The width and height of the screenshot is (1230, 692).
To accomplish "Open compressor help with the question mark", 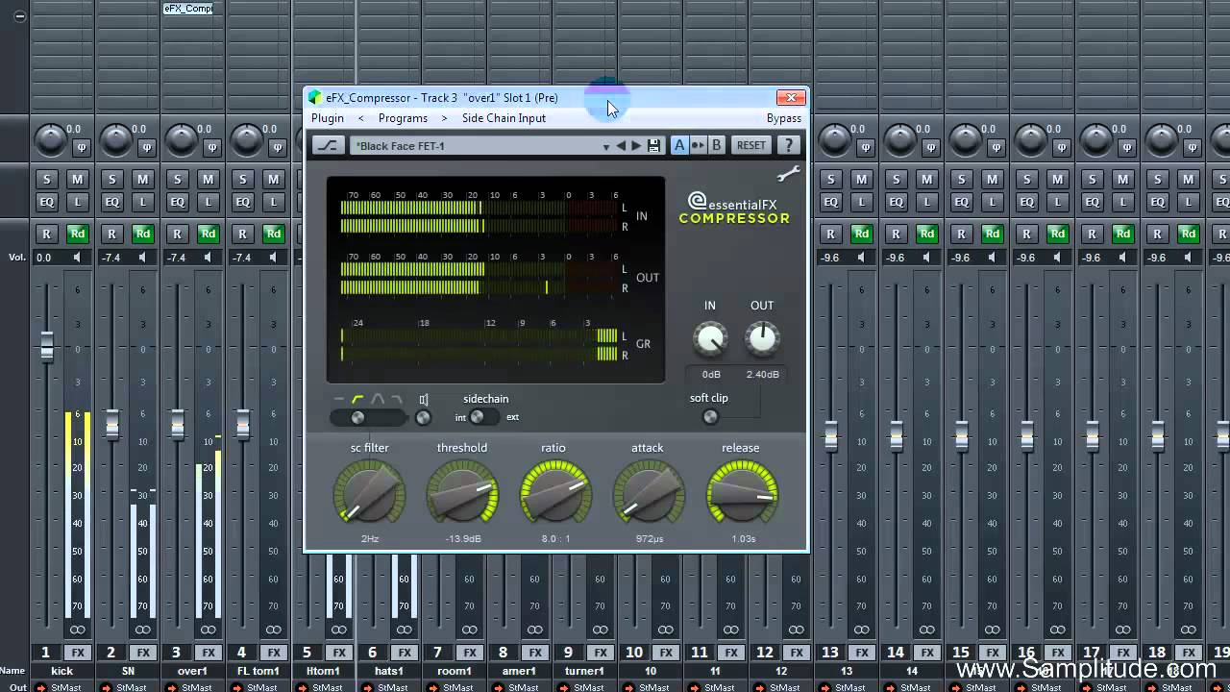I will 788,145.
